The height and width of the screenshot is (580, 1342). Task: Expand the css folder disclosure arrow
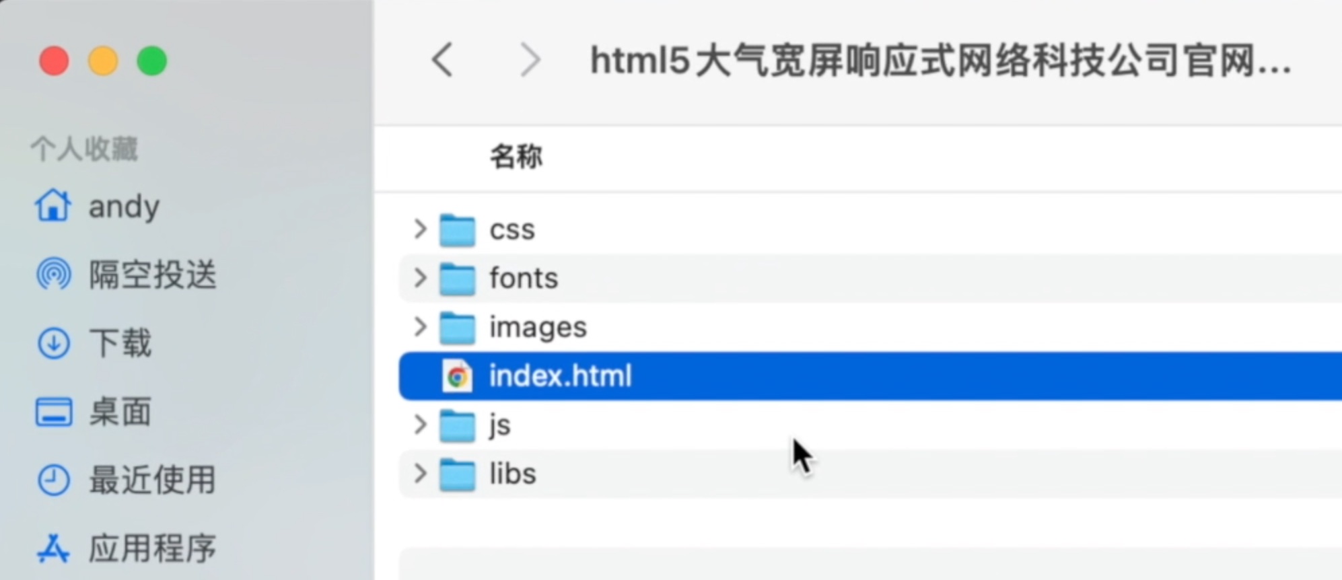tap(421, 229)
